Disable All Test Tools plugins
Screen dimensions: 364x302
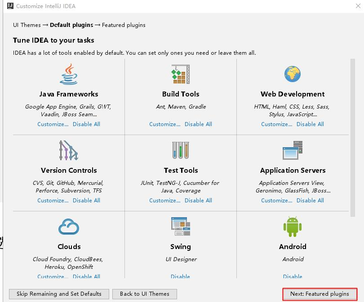[x=198, y=201]
